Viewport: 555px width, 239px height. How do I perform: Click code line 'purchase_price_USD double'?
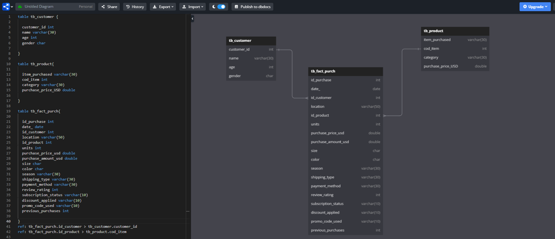49,90
